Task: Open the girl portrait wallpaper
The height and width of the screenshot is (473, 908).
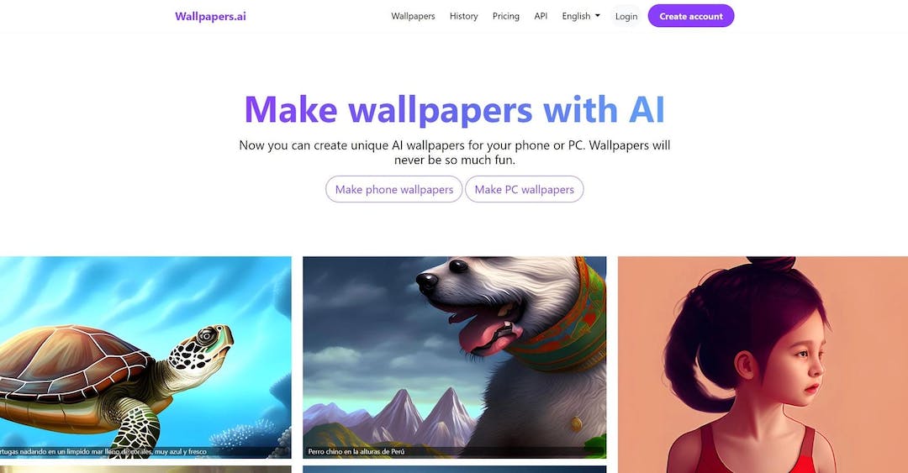Action: point(763,365)
